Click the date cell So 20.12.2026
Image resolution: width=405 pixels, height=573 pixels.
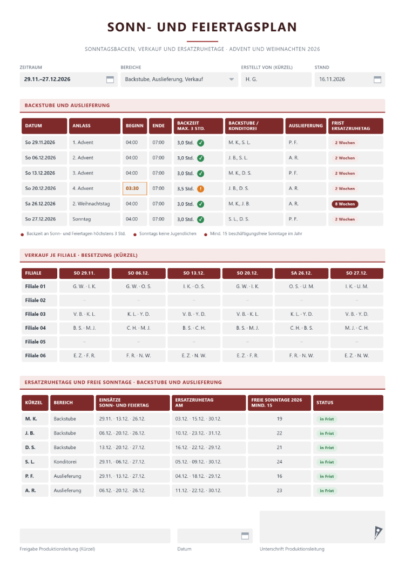pos(44,189)
